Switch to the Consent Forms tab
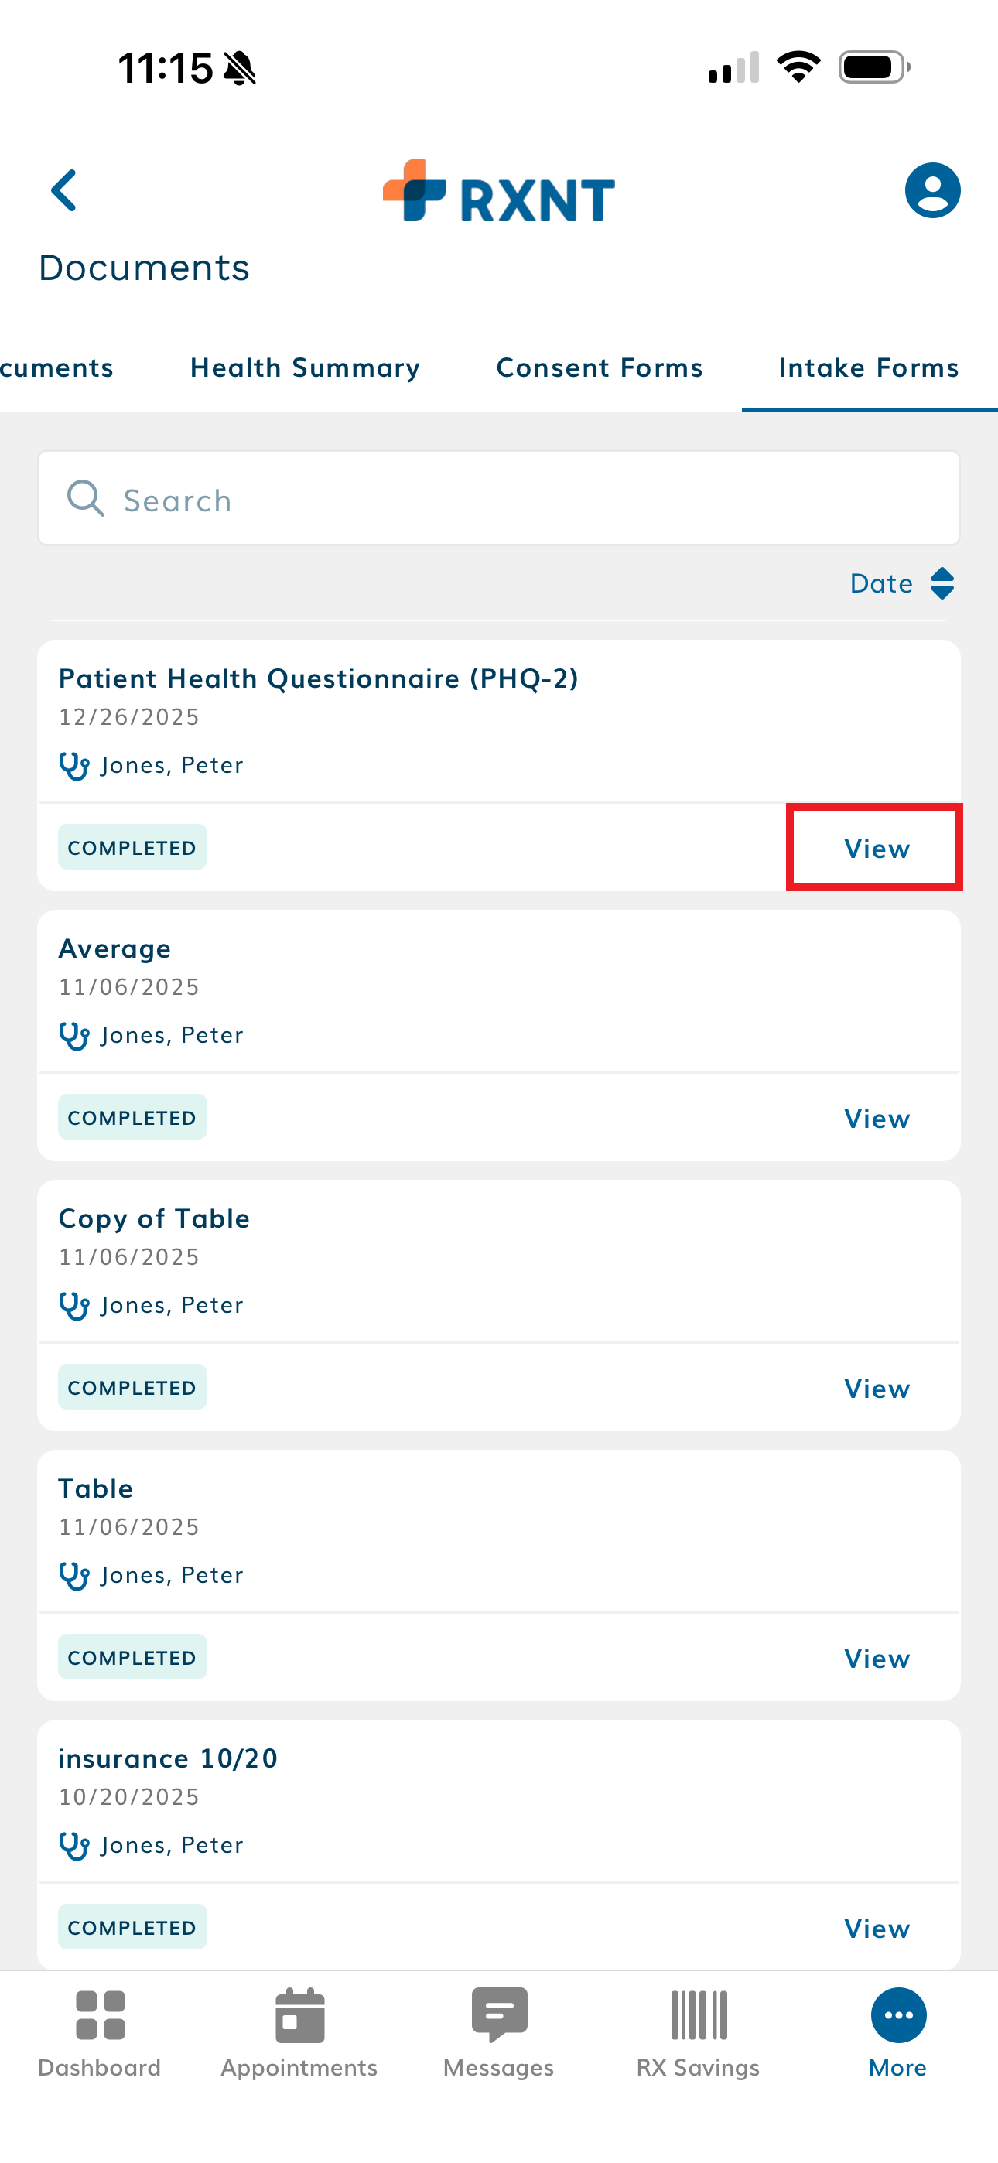 599,367
